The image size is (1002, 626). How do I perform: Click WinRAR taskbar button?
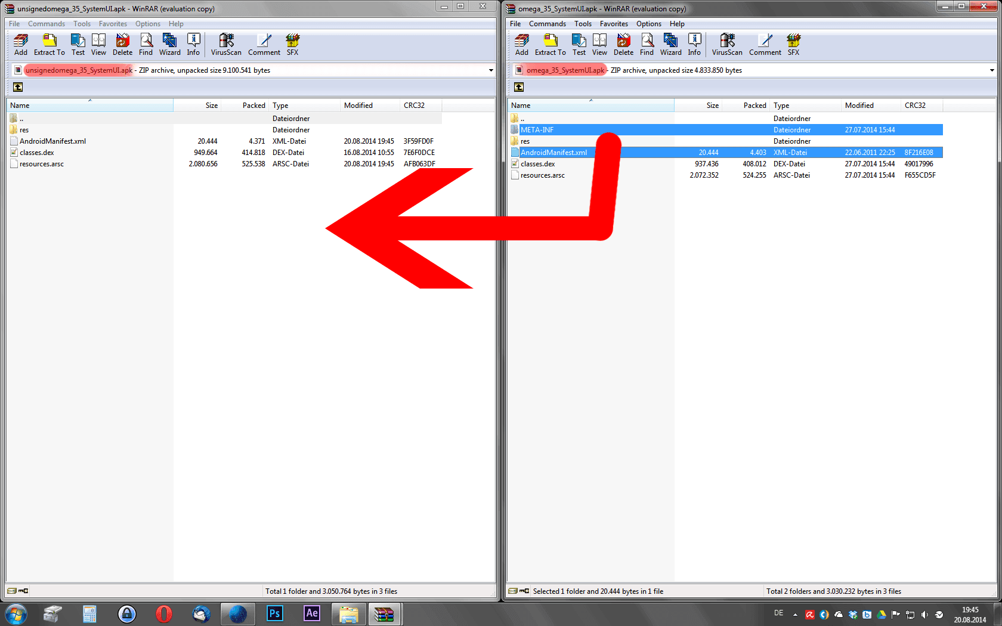point(385,614)
